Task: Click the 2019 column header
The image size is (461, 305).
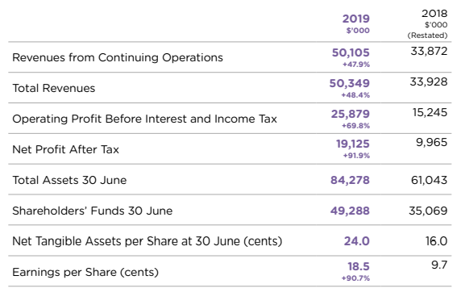Action: coord(356,23)
